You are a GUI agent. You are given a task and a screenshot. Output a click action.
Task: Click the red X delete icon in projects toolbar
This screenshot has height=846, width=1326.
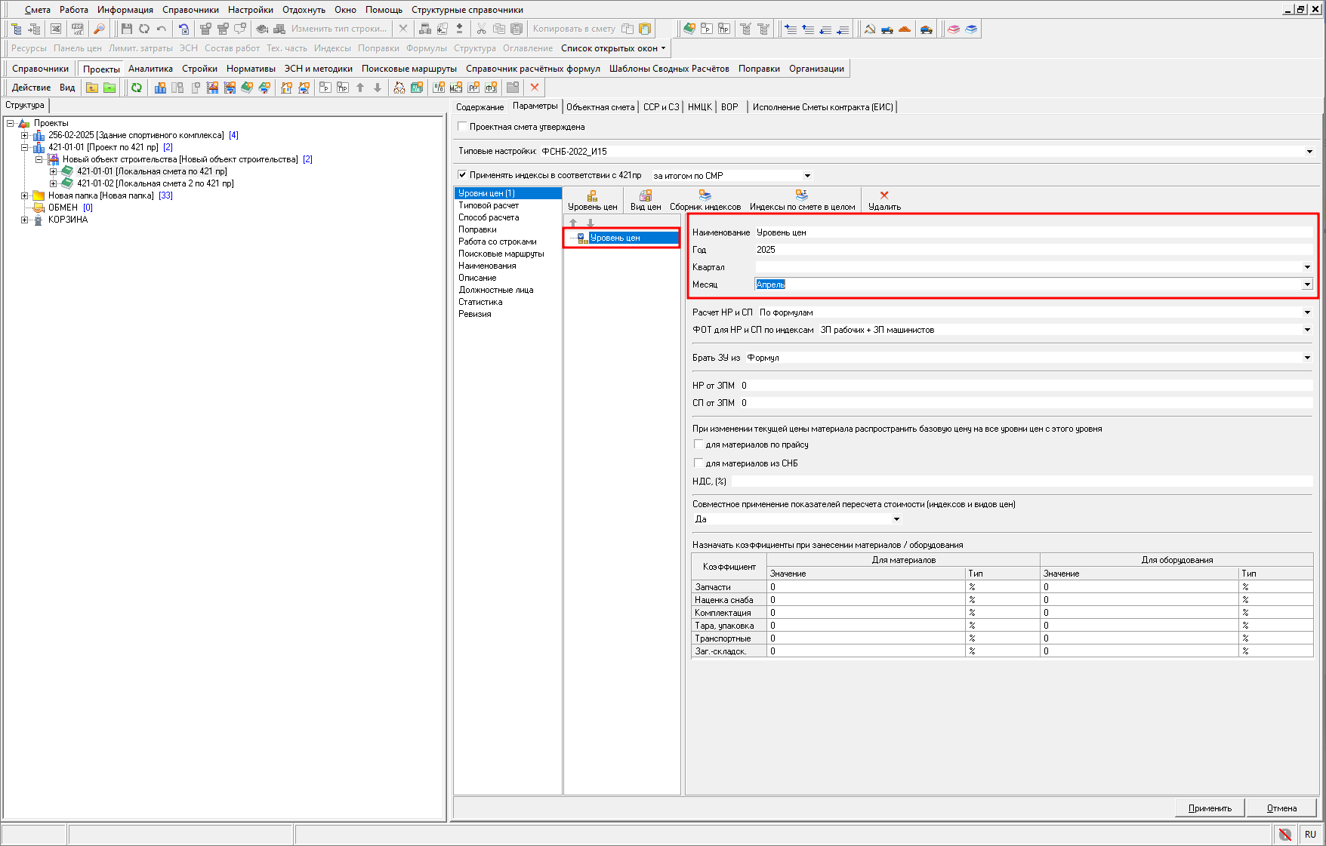click(535, 88)
